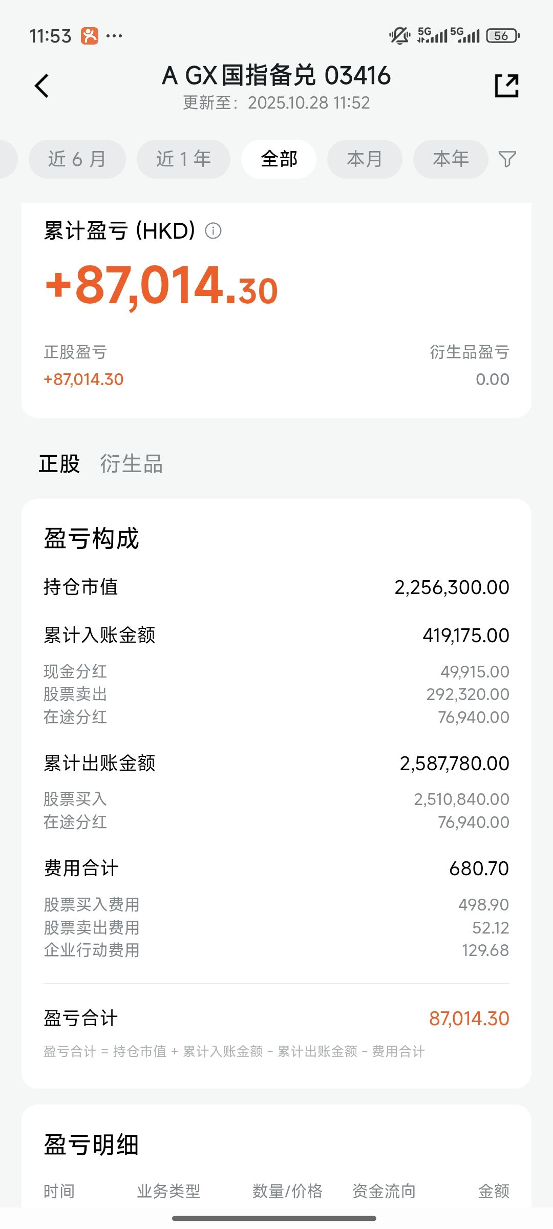
Task: Select the 近 6 月 time range
Action: tap(77, 159)
